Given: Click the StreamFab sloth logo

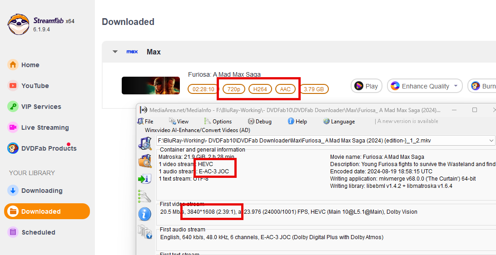Looking at the screenshot, I should [19, 25].
